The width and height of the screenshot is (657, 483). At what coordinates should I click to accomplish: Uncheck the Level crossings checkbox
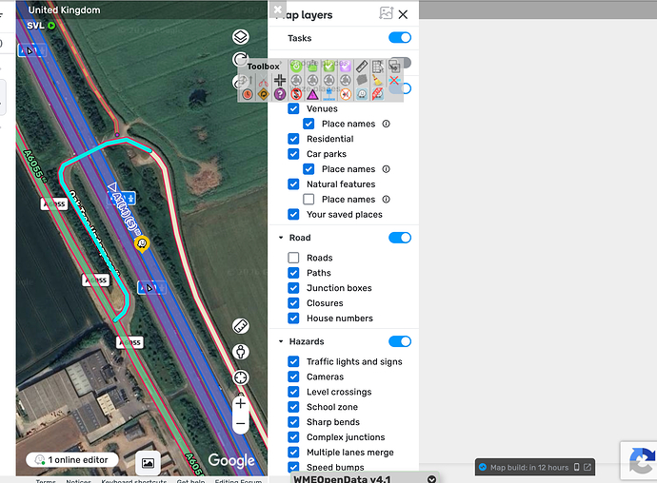pyautogui.click(x=293, y=392)
